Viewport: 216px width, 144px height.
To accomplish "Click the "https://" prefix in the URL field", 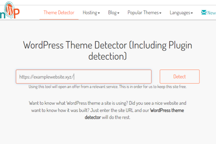I will point(26,77).
